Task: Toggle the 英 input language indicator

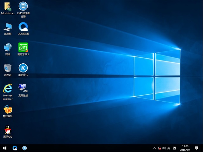Action: click(x=169, y=148)
